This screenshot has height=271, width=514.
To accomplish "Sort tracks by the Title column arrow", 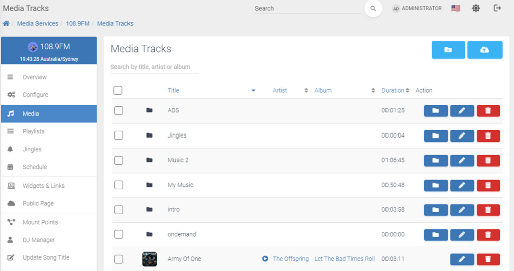I will [253, 91].
